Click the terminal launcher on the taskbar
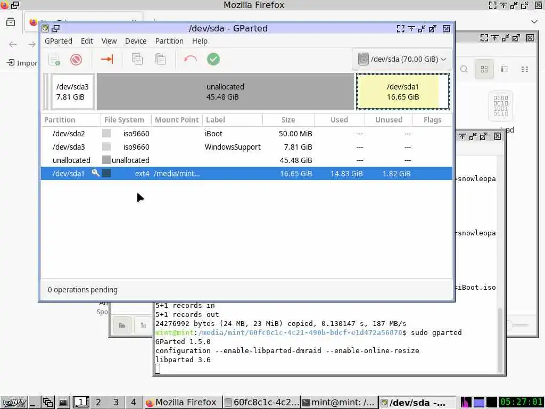This screenshot has width=545, height=409. point(63,403)
